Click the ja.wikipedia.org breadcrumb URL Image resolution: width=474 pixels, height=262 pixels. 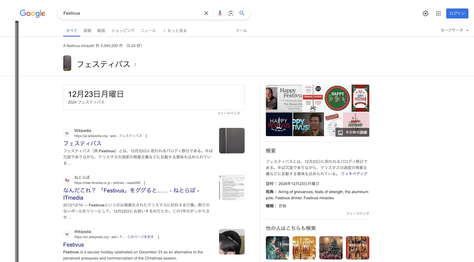[108, 136]
